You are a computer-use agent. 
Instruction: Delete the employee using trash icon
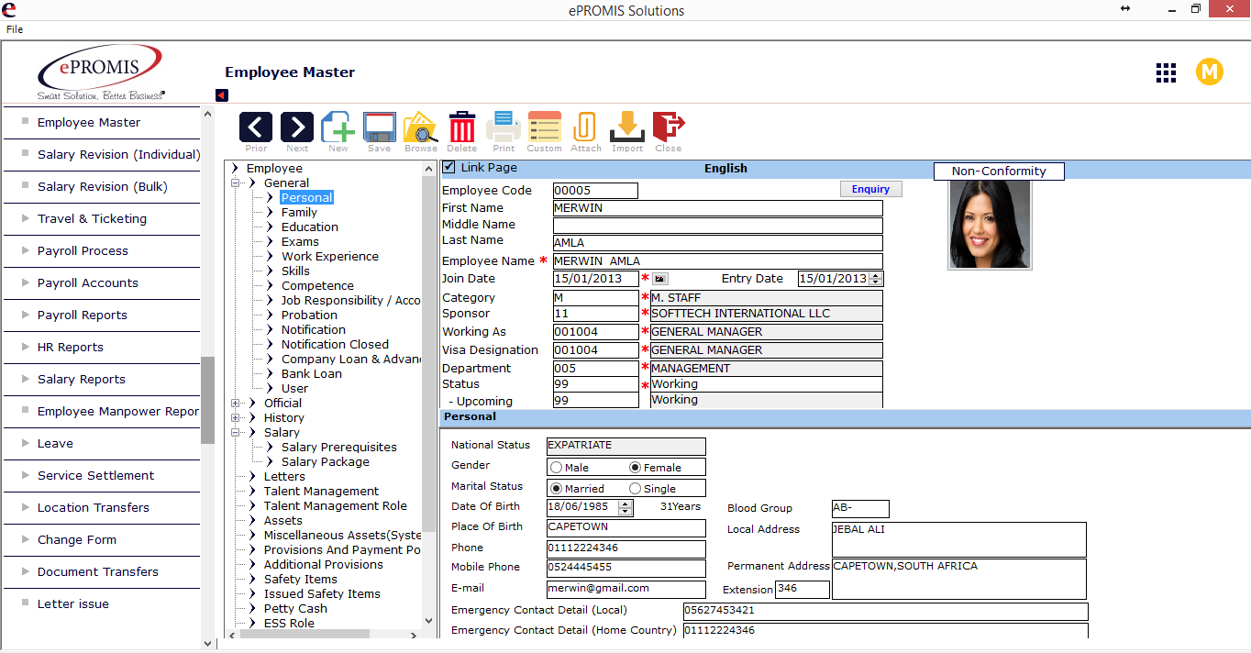click(x=461, y=127)
